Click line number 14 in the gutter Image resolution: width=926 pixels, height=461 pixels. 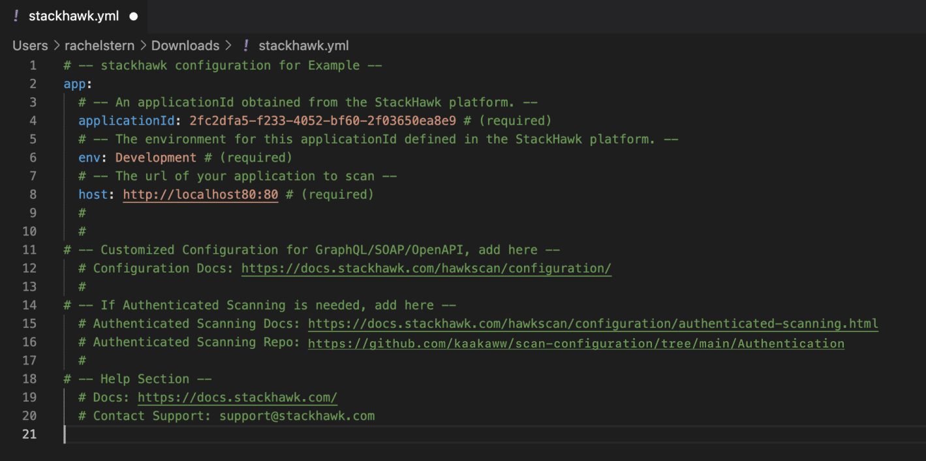29,305
